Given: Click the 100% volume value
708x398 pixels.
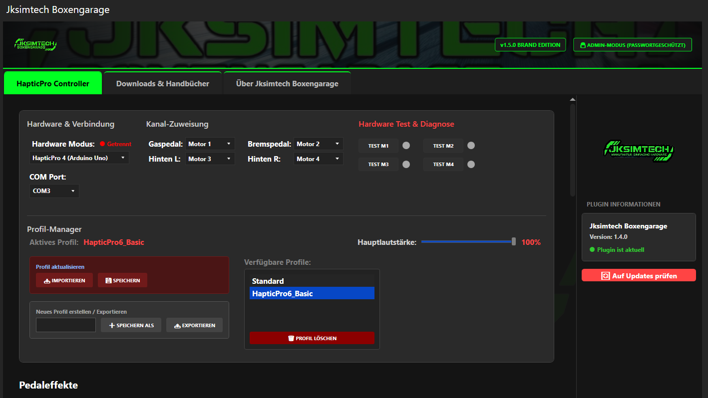Looking at the screenshot, I should [x=531, y=242].
